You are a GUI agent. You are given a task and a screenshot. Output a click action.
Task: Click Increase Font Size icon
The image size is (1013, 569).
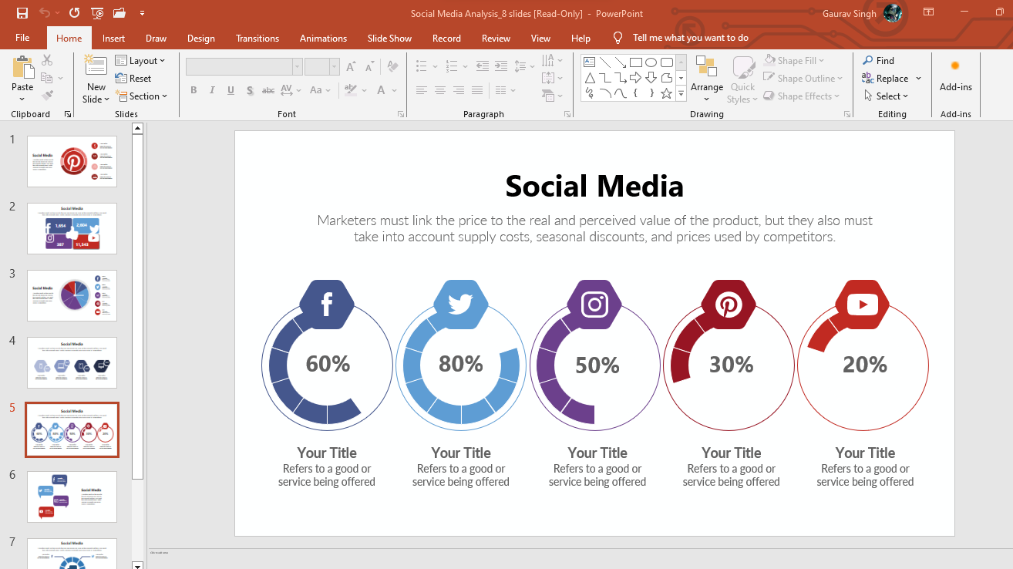[x=351, y=67]
